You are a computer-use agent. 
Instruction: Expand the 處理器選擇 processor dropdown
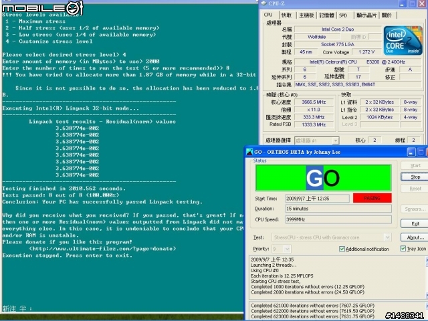tap(336, 140)
